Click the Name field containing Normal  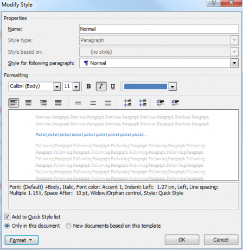coord(159,29)
